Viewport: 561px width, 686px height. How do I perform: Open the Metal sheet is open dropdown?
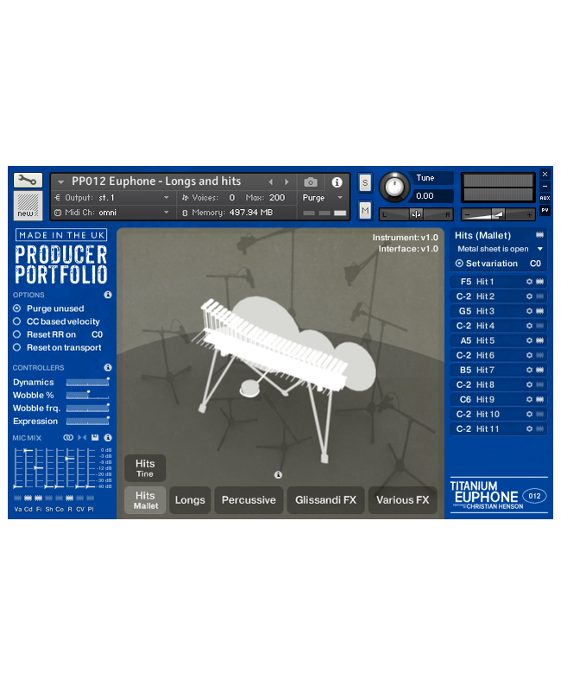click(500, 249)
